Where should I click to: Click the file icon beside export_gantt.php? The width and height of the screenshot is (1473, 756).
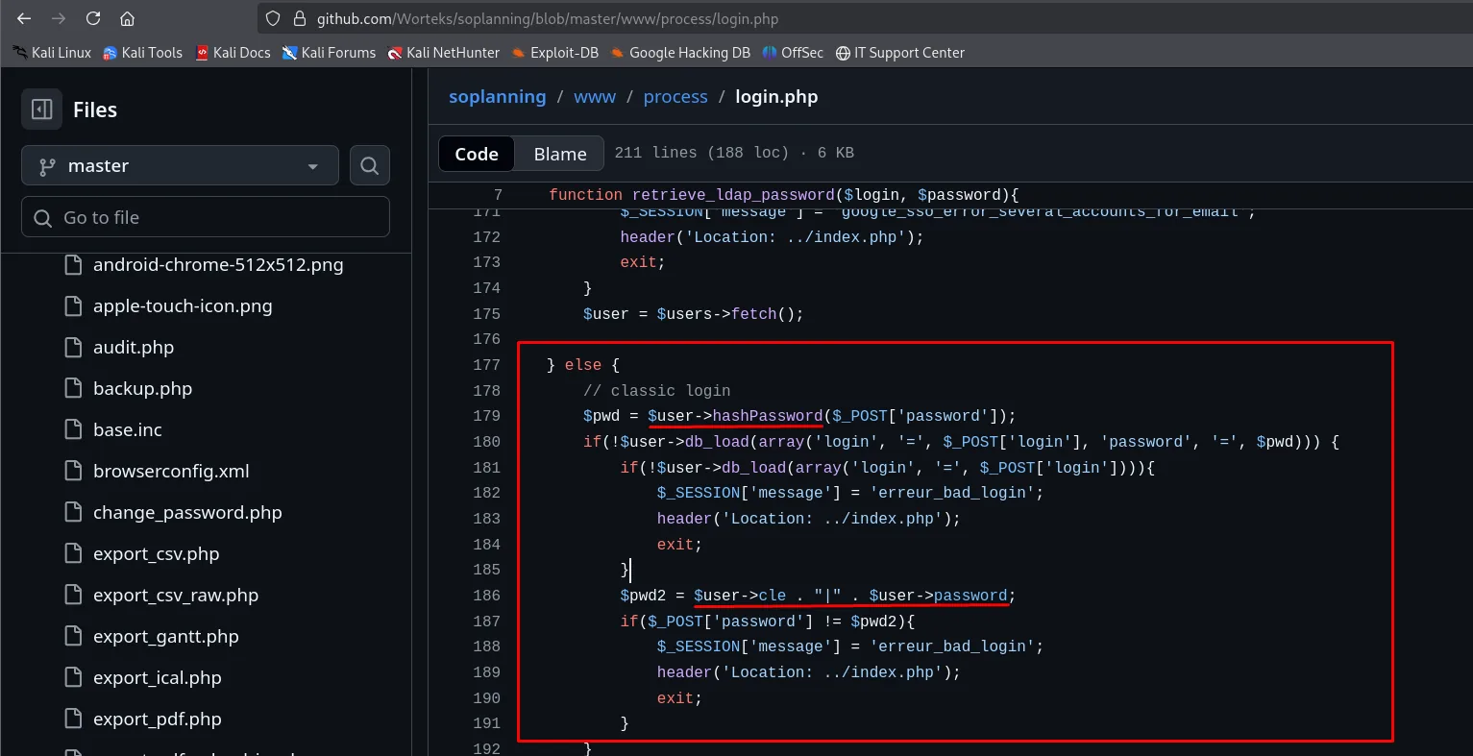point(73,636)
